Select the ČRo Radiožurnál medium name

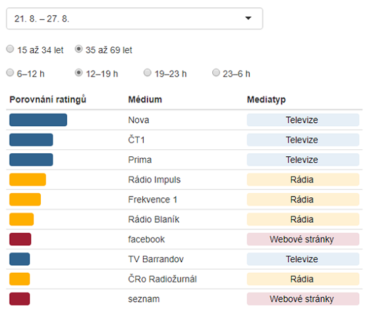163,279
